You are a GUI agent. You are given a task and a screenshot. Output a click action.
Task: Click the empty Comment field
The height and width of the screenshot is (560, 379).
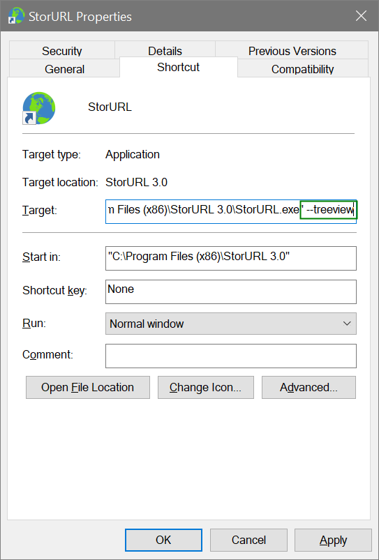[x=231, y=356]
